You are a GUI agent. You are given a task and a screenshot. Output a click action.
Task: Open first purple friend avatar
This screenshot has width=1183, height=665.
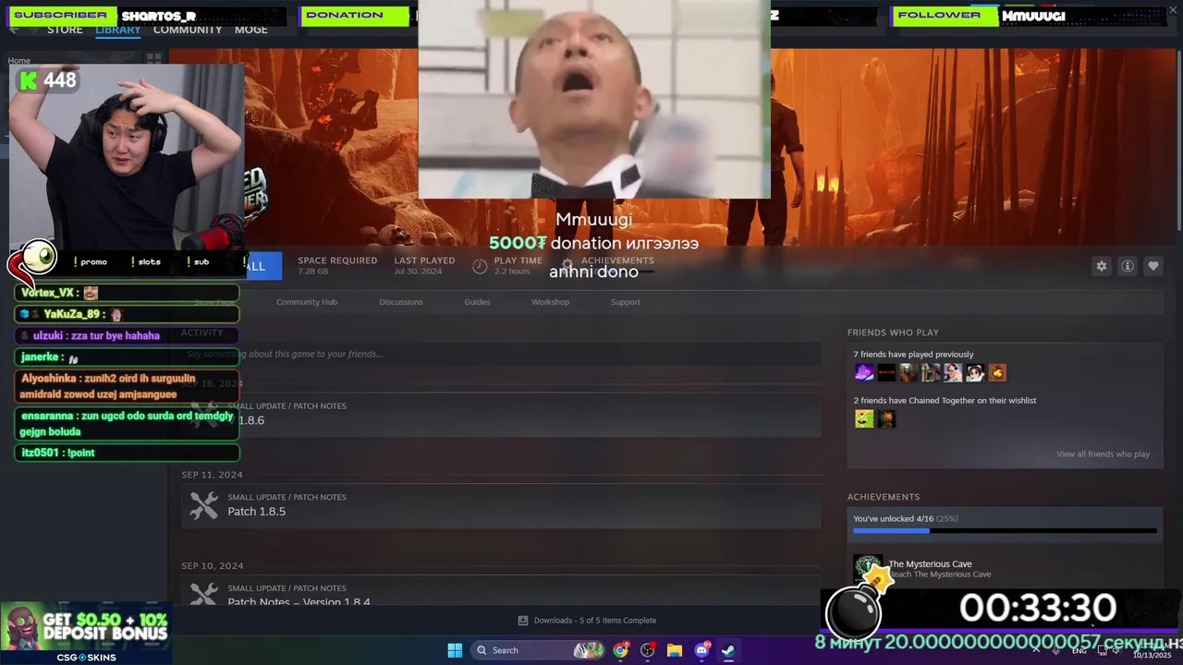(x=864, y=373)
